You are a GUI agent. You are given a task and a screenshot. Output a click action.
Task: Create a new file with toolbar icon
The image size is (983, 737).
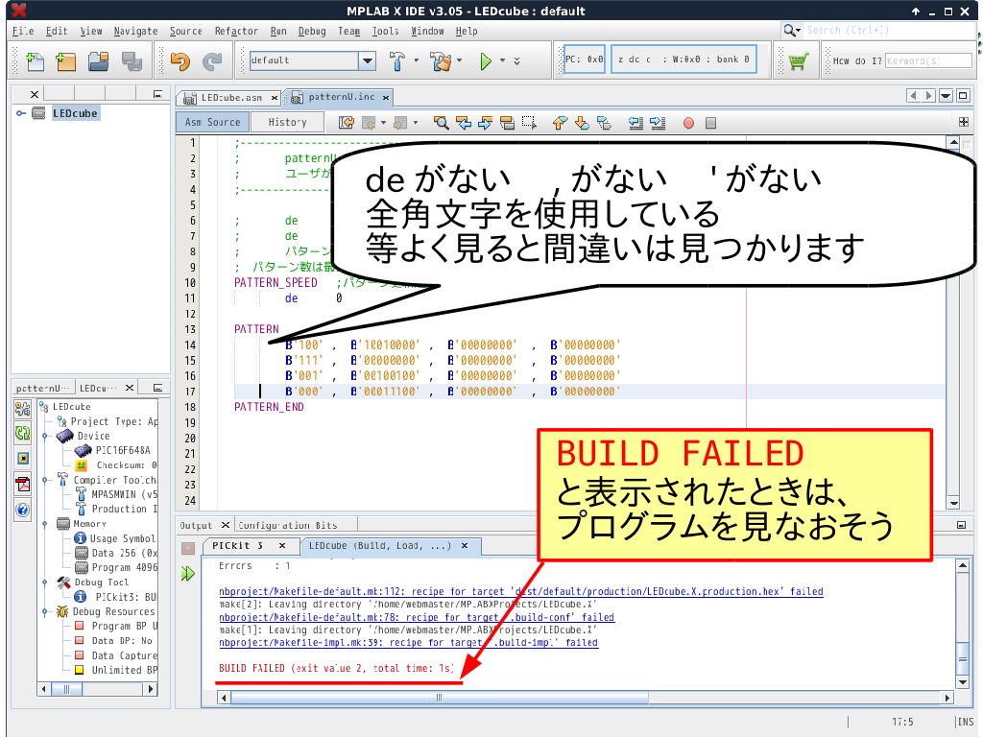tap(36, 60)
